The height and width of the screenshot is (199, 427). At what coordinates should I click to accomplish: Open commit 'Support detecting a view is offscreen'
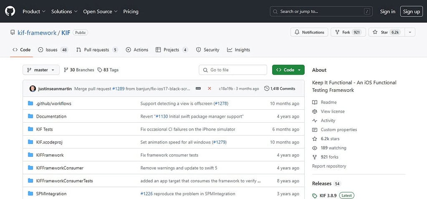coord(176,103)
